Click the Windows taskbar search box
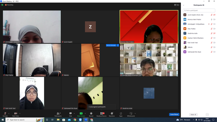Viewport: 217px width, 122px height. point(25,120)
